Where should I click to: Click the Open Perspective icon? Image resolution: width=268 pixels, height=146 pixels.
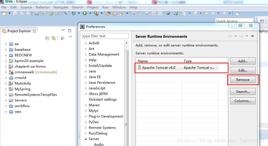(x=262, y=21)
